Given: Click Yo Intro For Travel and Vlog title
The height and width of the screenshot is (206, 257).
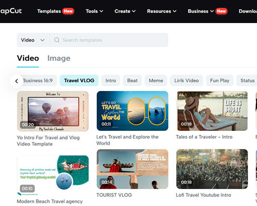Looking at the screenshot, I should pyautogui.click(x=48, y=141).
